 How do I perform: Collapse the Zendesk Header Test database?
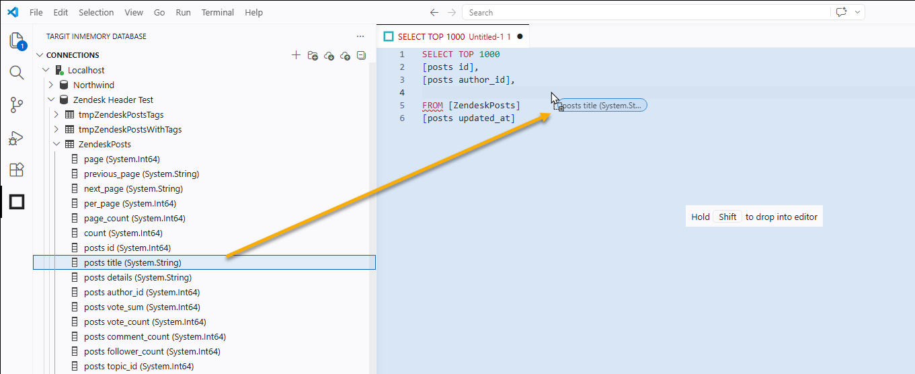click(x=51, y=100)
